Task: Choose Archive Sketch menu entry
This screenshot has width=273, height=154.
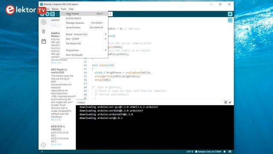Action: pyautogui.click(x=84, y=18)
